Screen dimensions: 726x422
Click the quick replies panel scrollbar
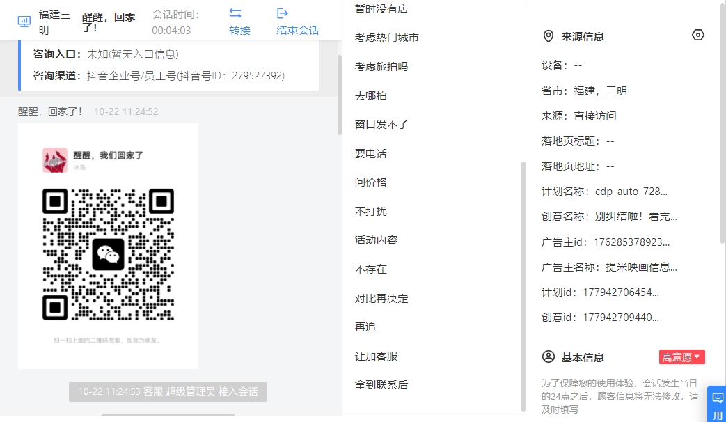(523, 286)
